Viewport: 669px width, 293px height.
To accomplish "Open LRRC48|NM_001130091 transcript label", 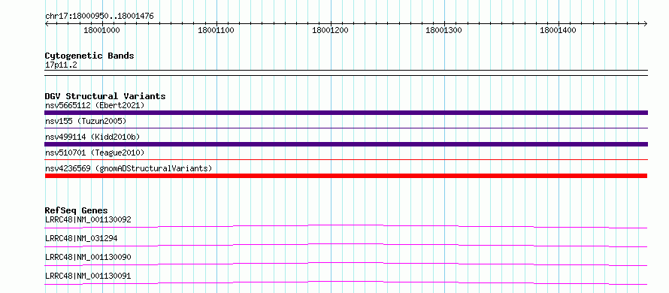I will click(88, 276).
